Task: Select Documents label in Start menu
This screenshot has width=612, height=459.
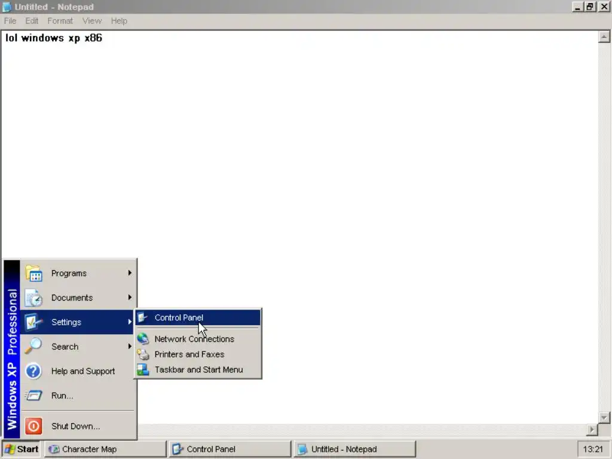Action: 72,298
